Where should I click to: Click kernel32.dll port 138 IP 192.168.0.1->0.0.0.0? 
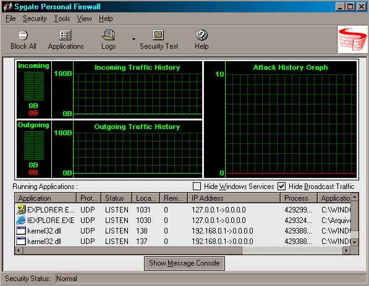(223, 231)
